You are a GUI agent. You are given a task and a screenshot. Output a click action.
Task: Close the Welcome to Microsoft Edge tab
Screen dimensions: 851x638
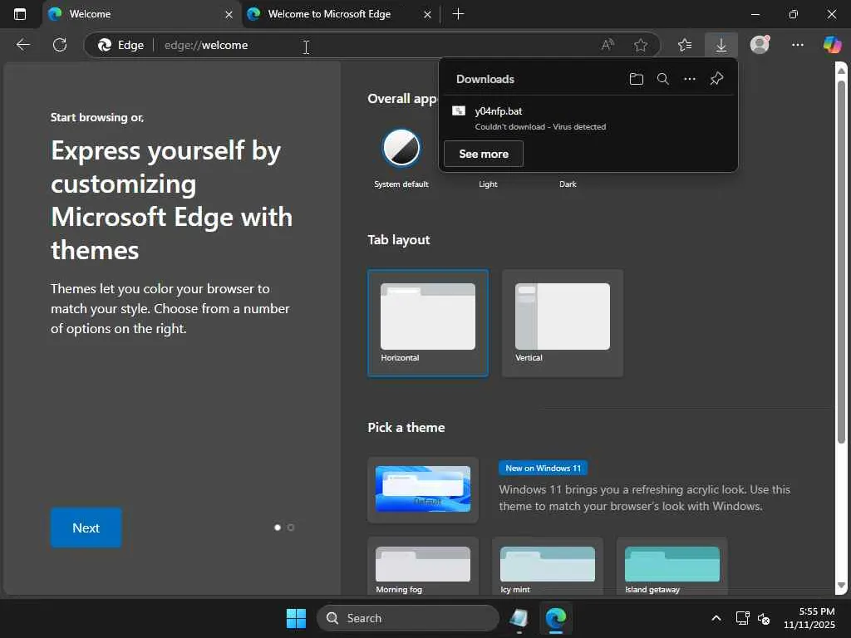pos(428,15)
